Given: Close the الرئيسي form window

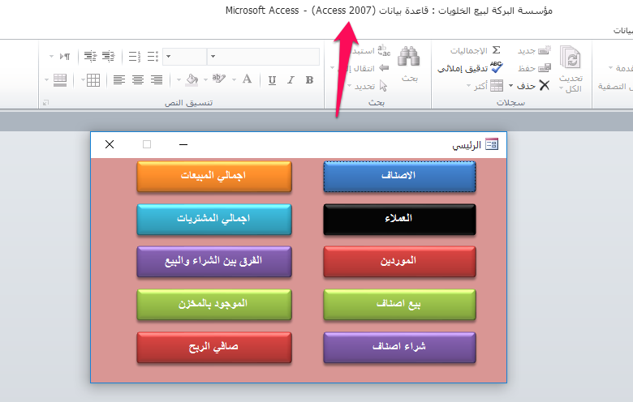Looking at the screenshot, I should tap(110, 144).
